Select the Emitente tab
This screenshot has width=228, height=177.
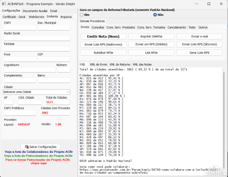click(x=52, y=16)
